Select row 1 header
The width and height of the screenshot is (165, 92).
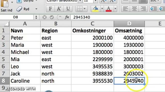(x=5, y=31)
